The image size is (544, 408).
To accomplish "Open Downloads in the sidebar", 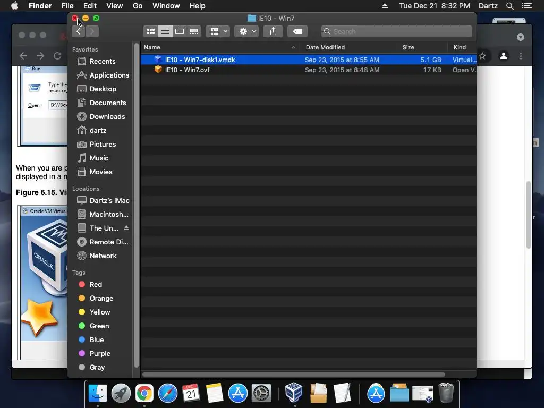I will pos(102,117).
